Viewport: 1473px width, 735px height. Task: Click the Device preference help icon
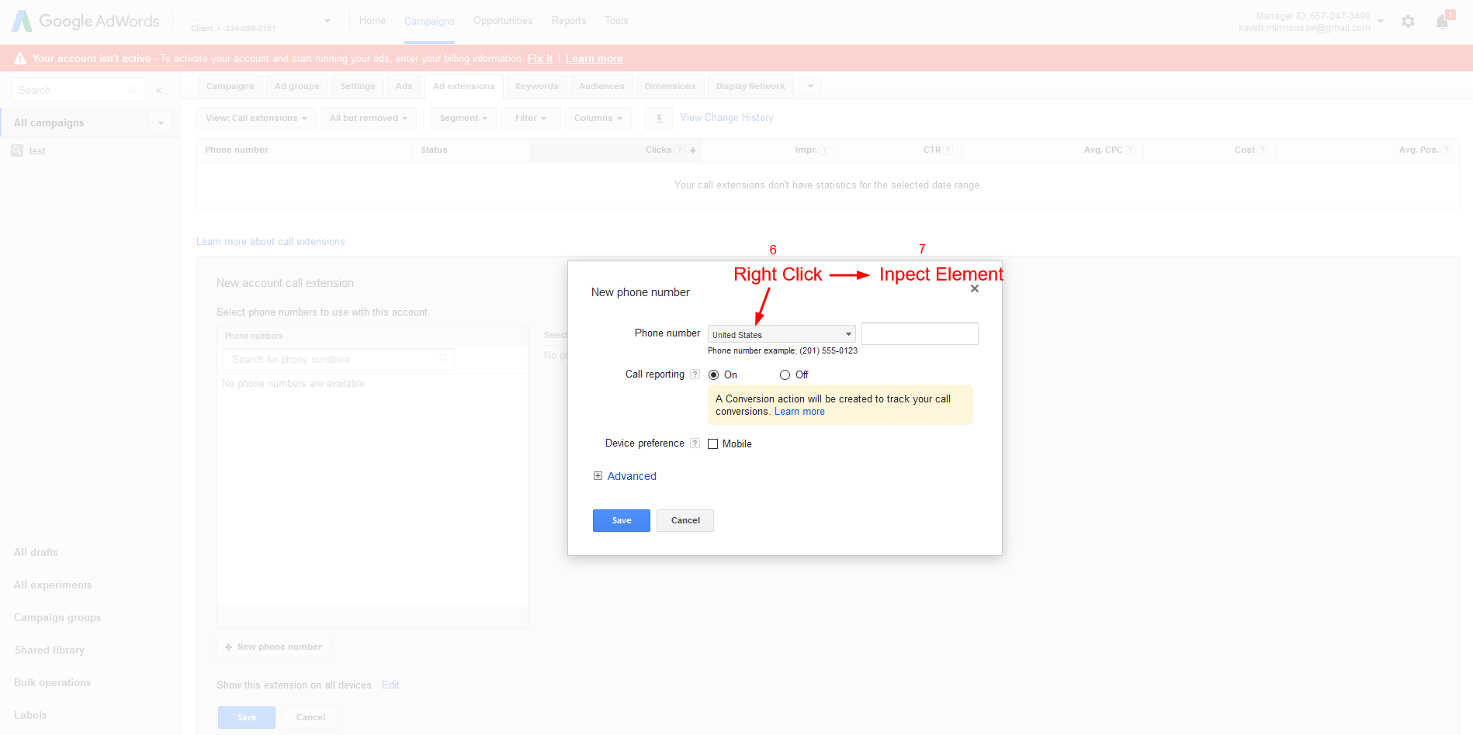695,443
